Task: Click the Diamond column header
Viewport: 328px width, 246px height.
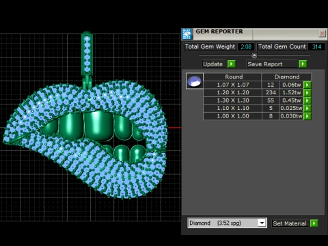Action: [286, 77]
